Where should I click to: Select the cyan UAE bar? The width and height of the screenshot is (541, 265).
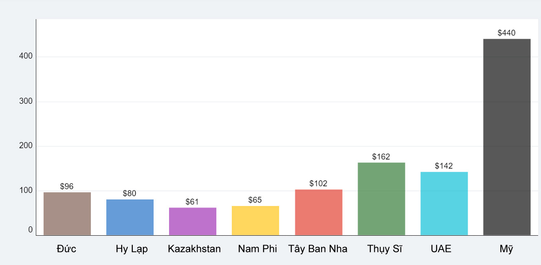(x=444, y=204)
